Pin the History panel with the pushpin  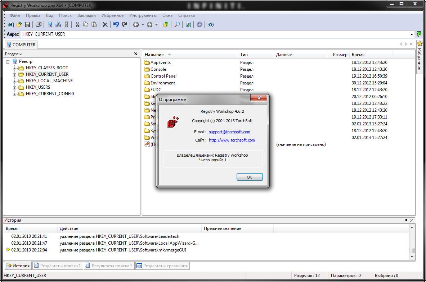[x=406, y=220]
